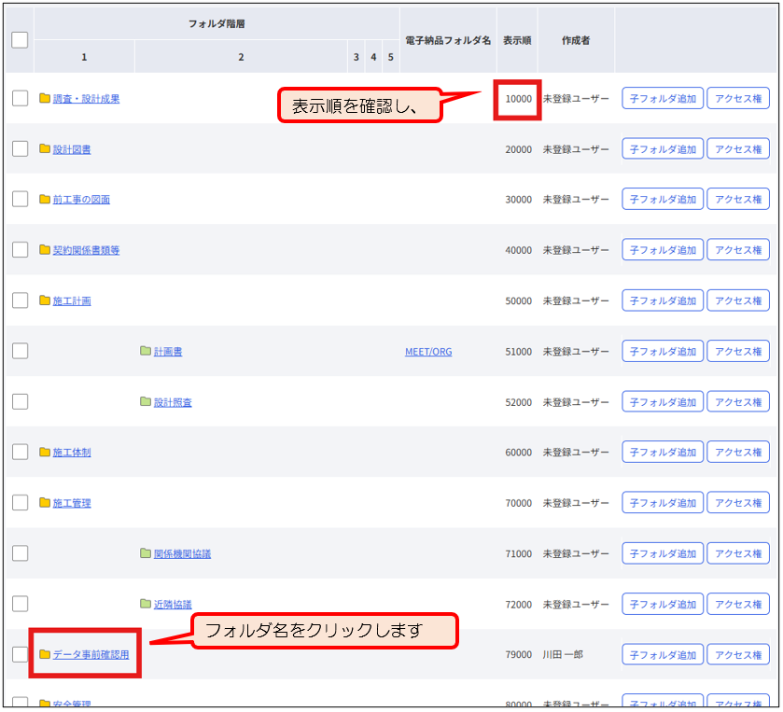Screen dimensions: 783x712
Task: Add a child folder under 前工事の図面
Action: (663, 199)
